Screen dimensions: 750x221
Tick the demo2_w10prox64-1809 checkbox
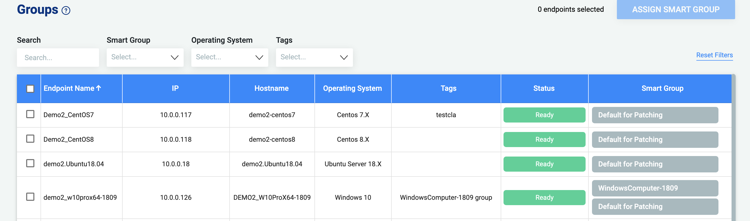(30, 197)
